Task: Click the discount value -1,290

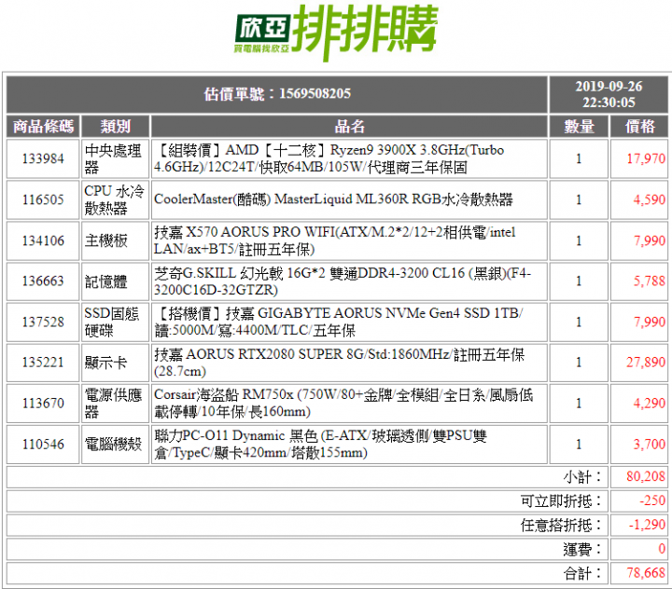Action: point(647,525)
